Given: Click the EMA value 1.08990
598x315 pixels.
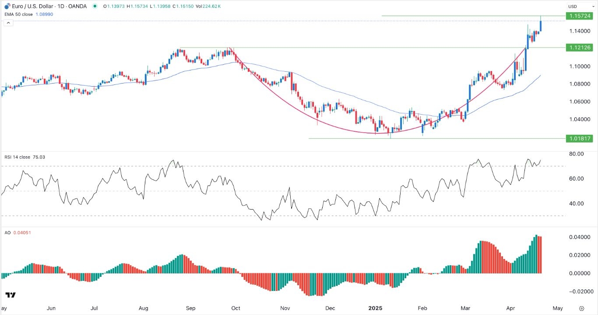Looking at the screenshot, I should 44,14.
